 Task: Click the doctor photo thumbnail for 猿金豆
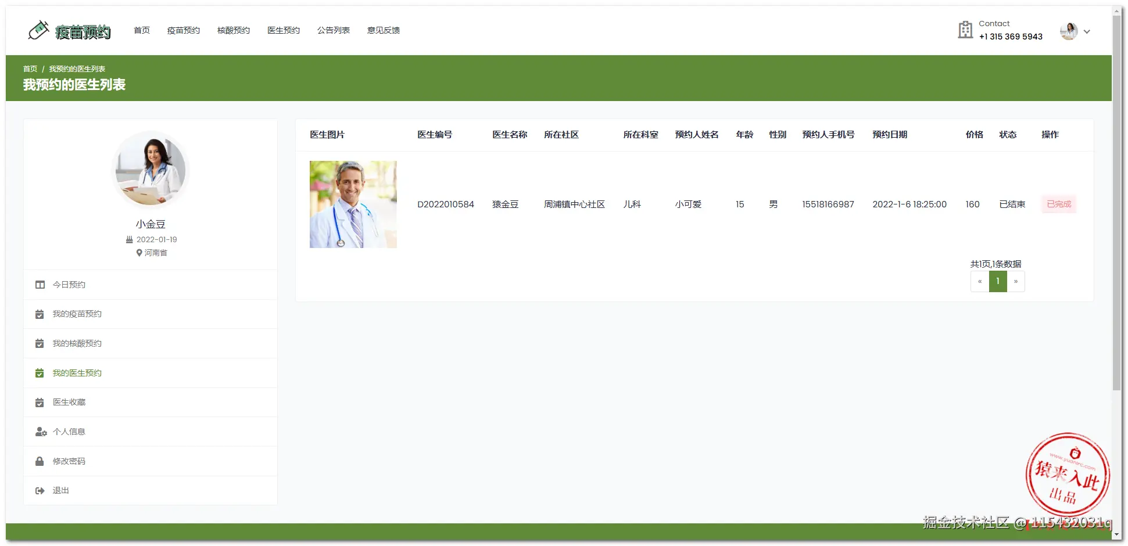click(x=353, y=204)
